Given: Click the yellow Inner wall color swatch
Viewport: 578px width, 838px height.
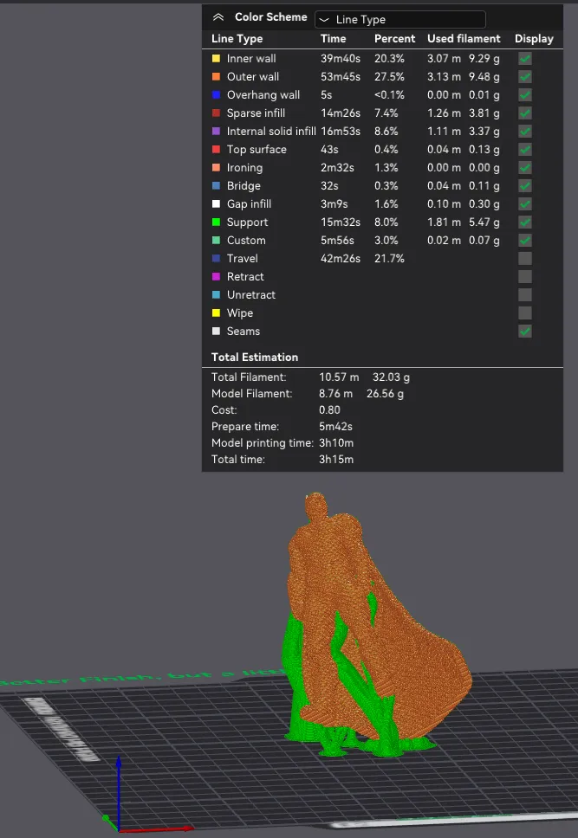Looking at the screenshot, I should click(217, 58).
